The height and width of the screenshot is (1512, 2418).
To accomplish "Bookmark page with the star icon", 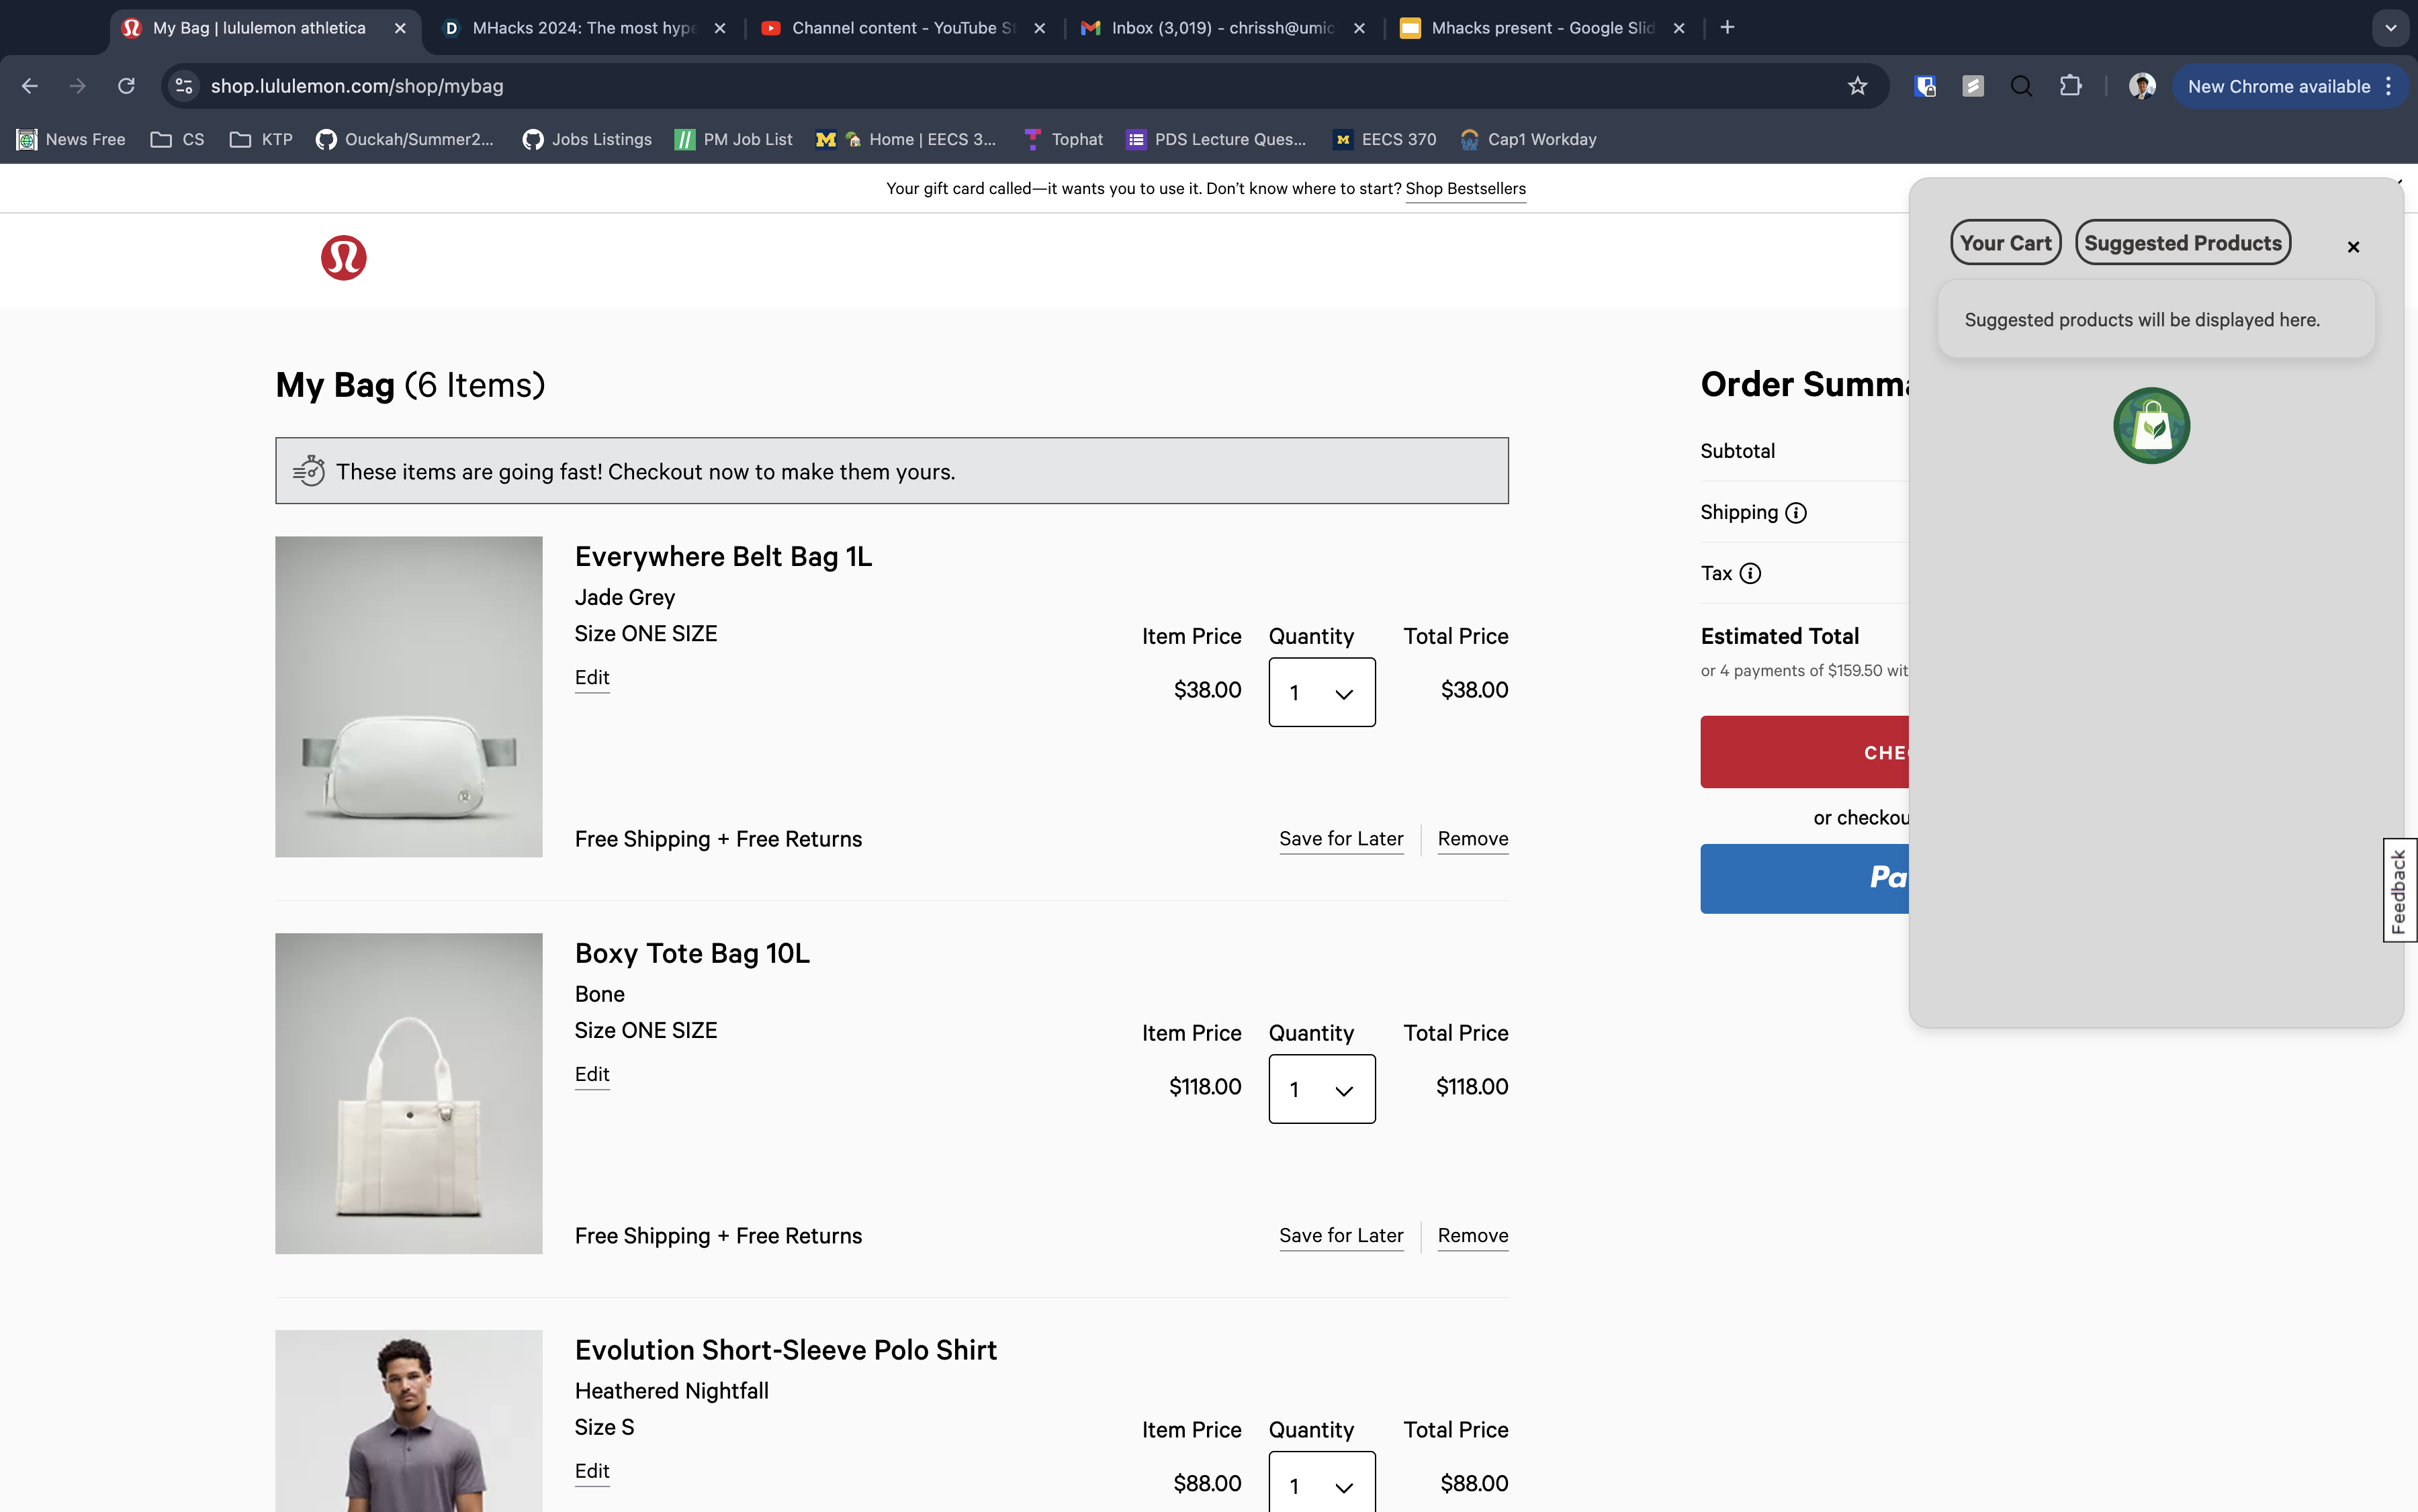I will click(1856, 86).
